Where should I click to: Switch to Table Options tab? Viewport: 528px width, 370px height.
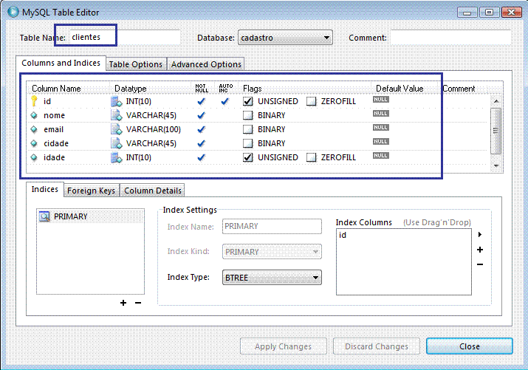pos(136,64)
